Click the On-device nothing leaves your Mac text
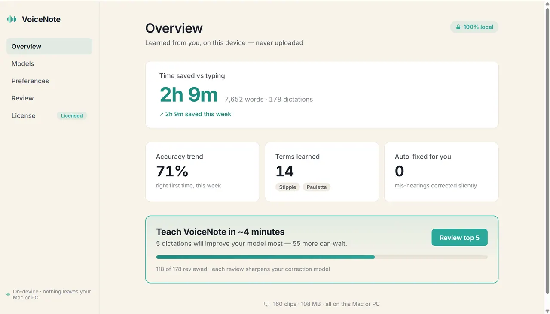This screenshot has height=314, width=550. (52, 295)
